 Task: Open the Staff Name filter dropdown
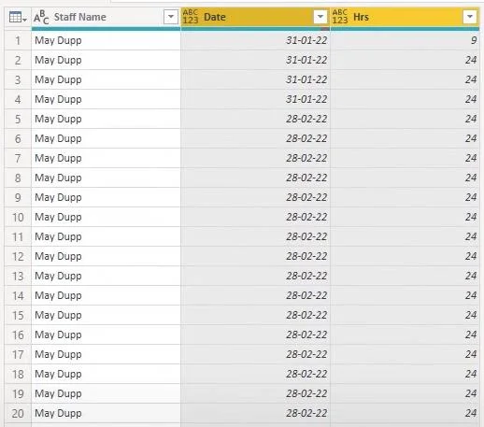click(x=171, y=17)
